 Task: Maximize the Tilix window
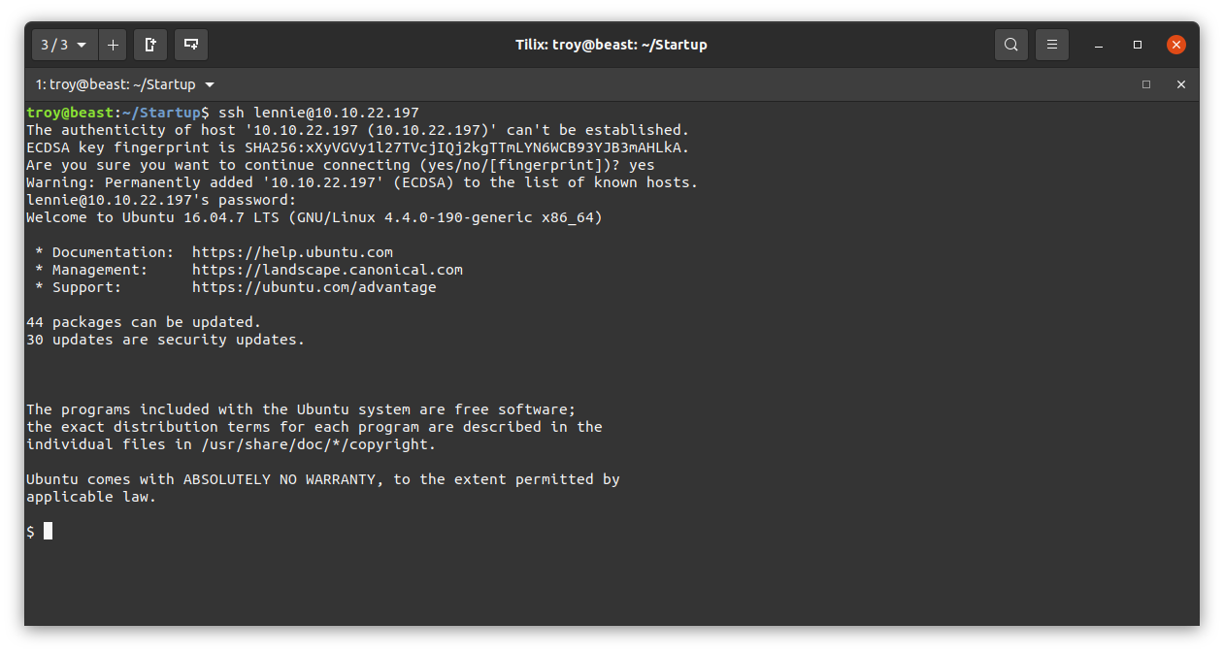(1138, 45)
